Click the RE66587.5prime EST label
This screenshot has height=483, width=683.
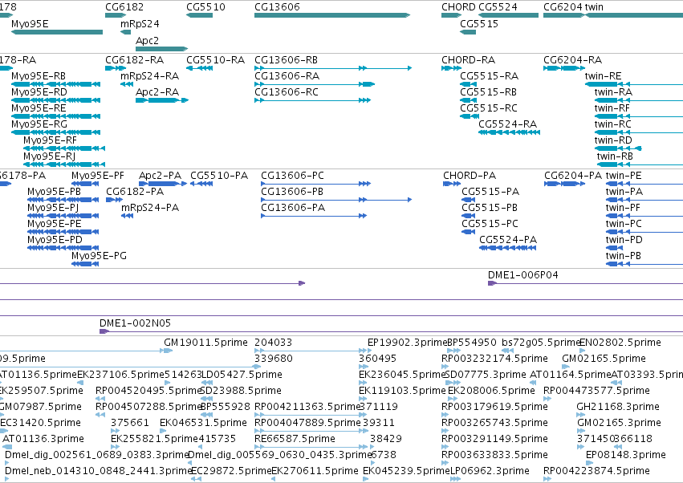[295, 439]
